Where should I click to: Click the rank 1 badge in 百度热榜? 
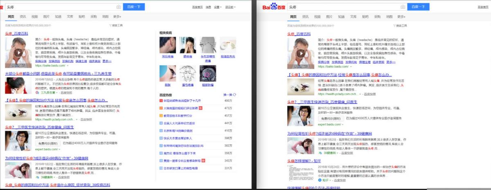click(x=161, y=100)
